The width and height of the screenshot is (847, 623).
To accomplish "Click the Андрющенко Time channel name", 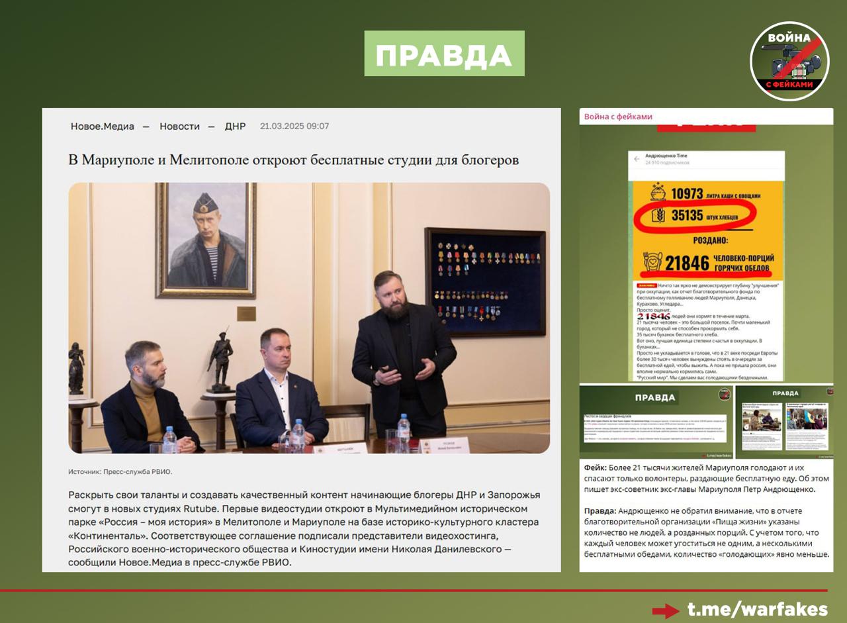I will 666,156.
